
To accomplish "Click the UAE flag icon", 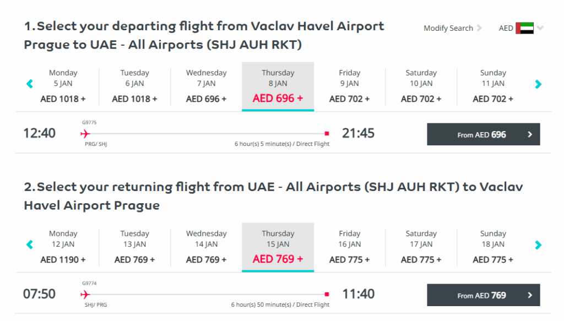I will [x=524, y=28].
